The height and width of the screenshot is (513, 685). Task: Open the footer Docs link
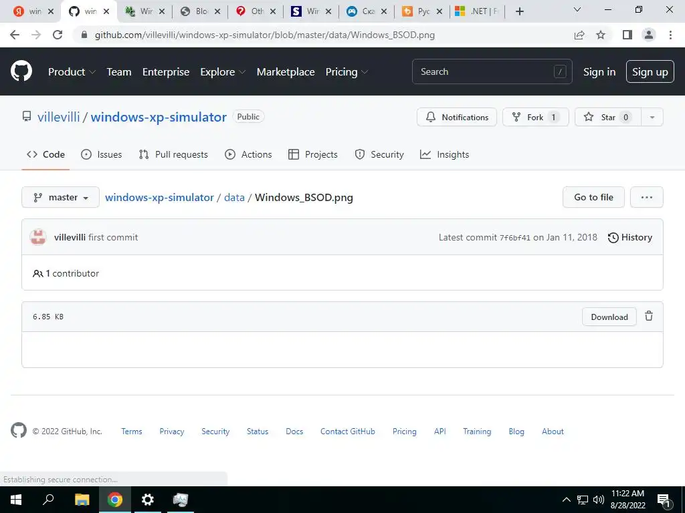pos(294,431)
